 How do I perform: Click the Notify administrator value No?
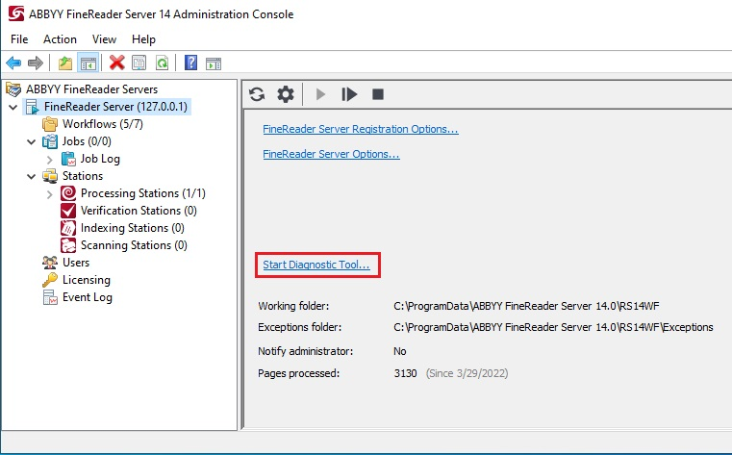tap(400, 351)
